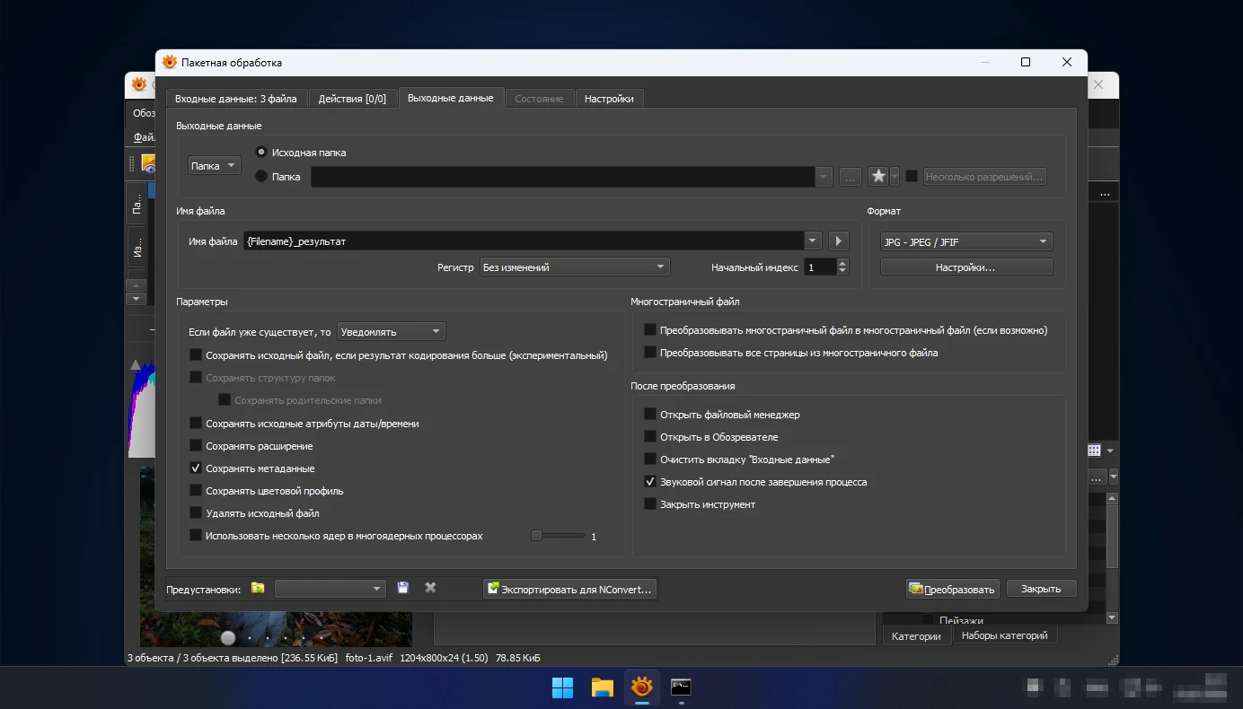Expand the output folder path dropdown arrow
This screenshot has width=1243, height=709.
coord(824,177)
